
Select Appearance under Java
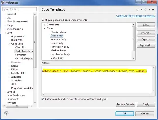[x=18, y=36]
